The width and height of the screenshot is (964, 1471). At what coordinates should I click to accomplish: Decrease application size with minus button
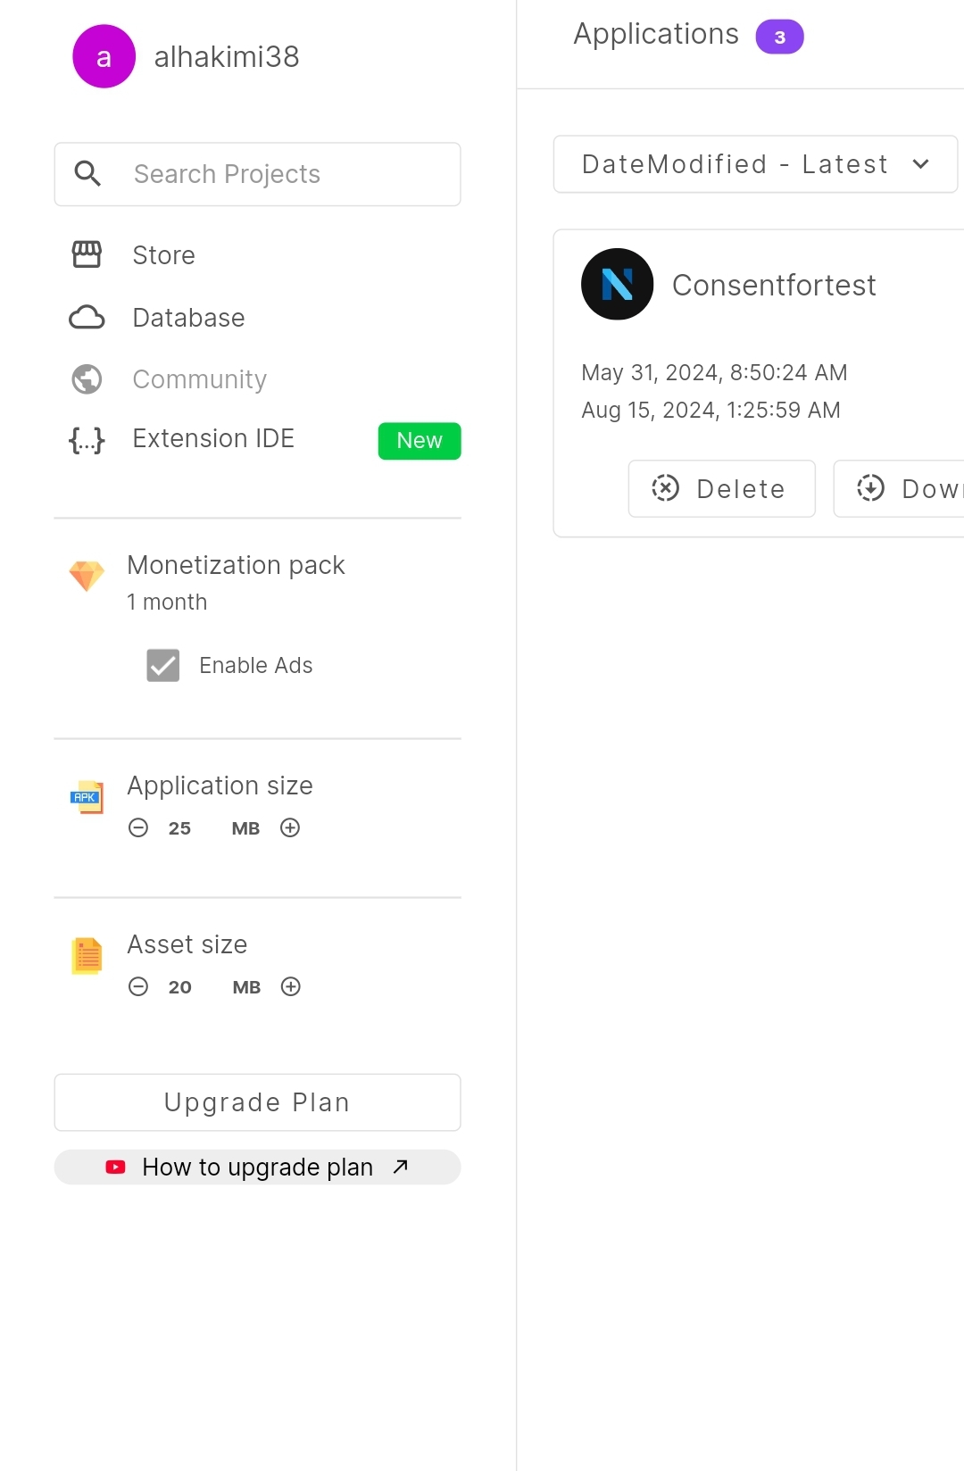coord(138,827)
